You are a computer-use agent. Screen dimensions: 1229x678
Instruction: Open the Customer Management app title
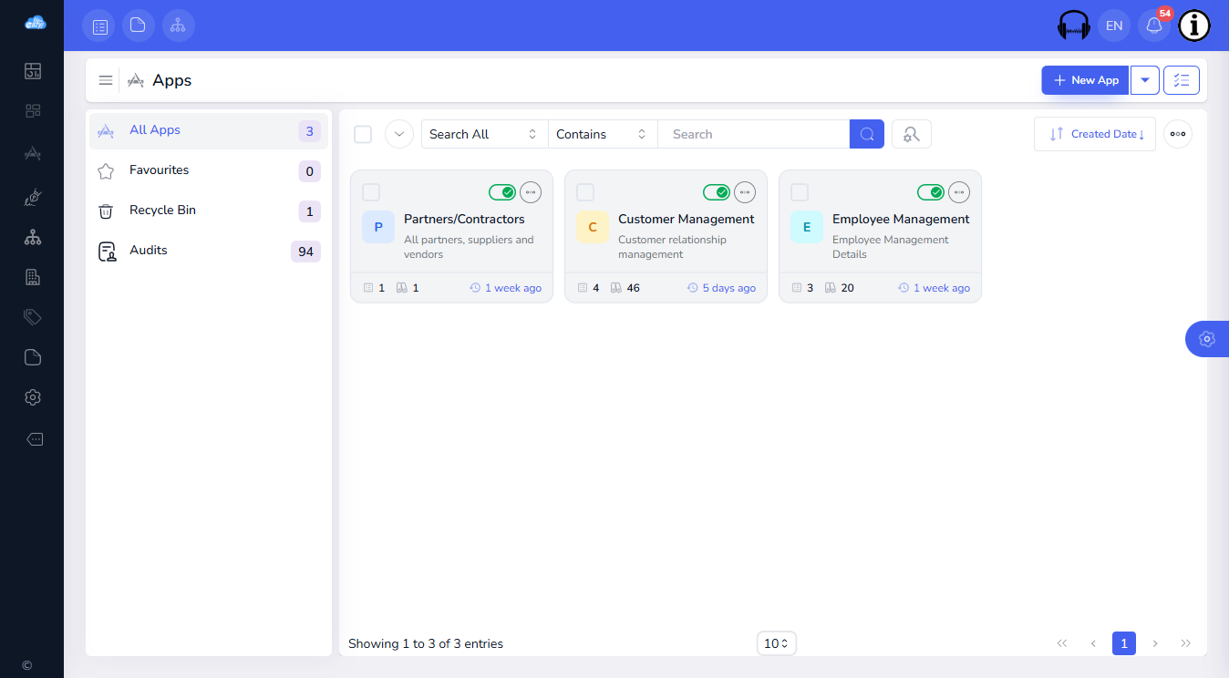pos(687,219)
